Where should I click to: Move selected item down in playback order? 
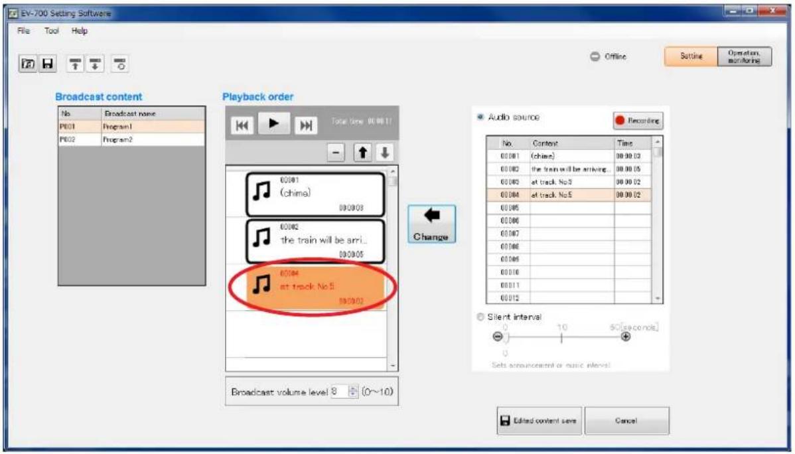point(384,152)
